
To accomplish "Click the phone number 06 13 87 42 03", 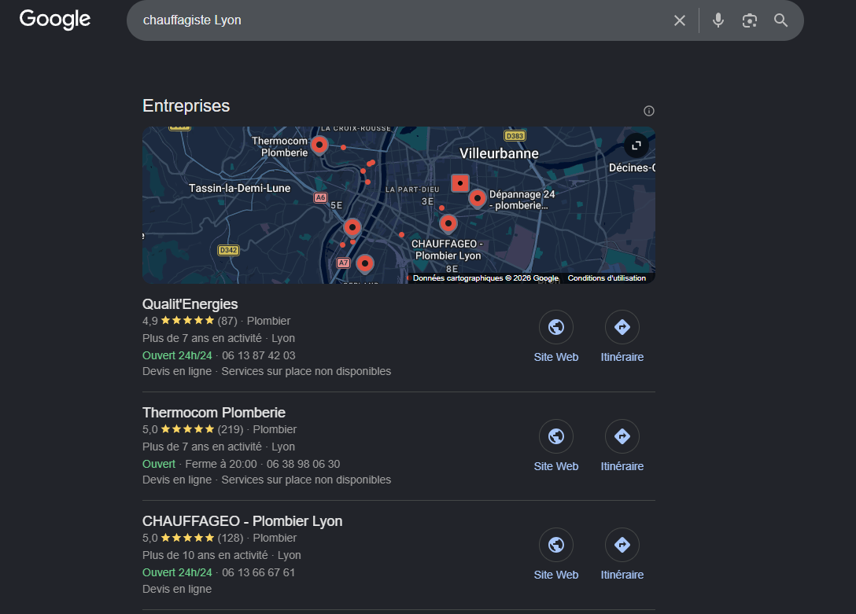I will coord(258,355).
